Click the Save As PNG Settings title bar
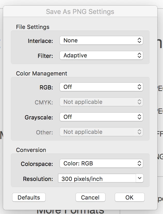 click(x=80, y=12)
